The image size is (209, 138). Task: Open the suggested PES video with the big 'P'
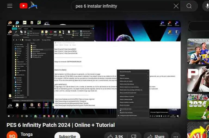click(x=198, y=79)
